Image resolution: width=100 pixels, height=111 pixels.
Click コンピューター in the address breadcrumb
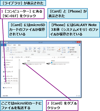tap(19, 57)
